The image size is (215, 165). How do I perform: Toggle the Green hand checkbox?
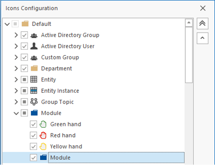point(33,124)
